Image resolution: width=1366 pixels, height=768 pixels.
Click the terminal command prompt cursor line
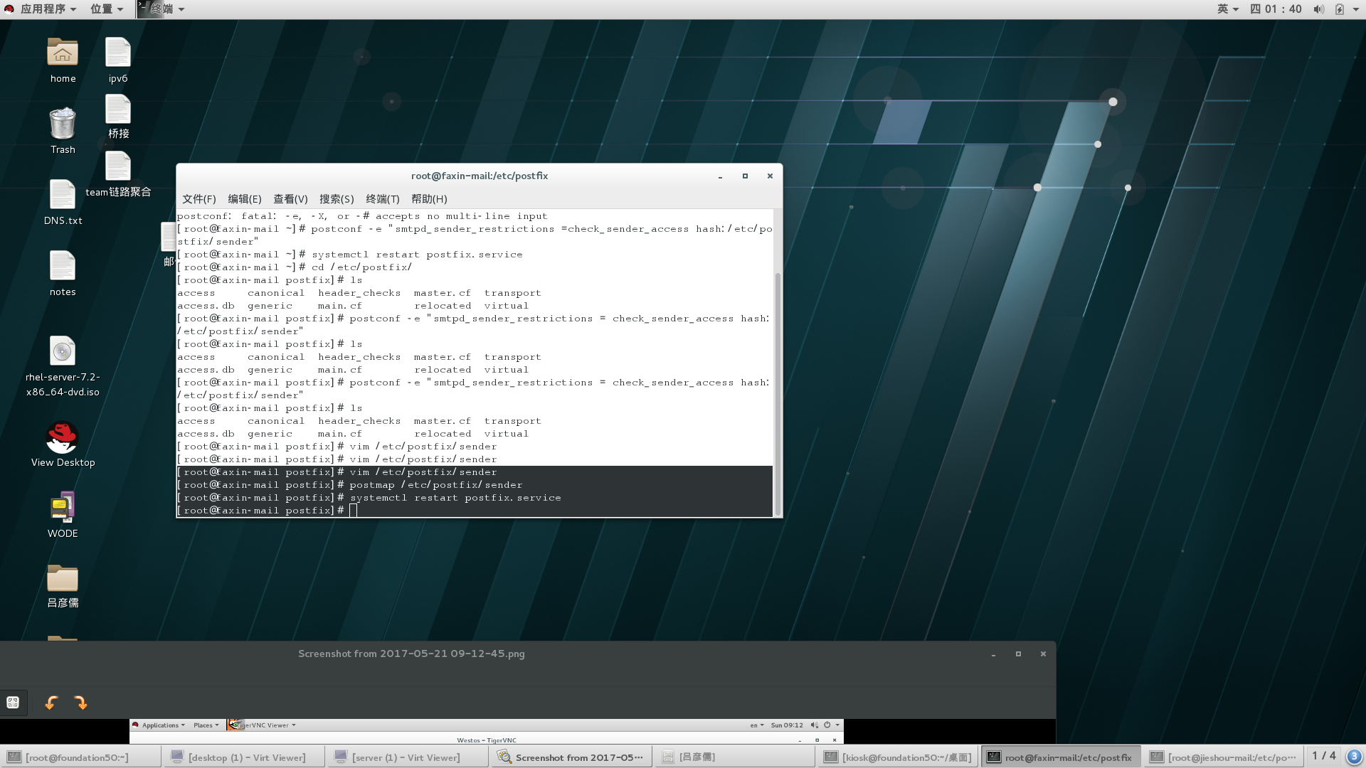pyautogui.click(x=475, y=511)
